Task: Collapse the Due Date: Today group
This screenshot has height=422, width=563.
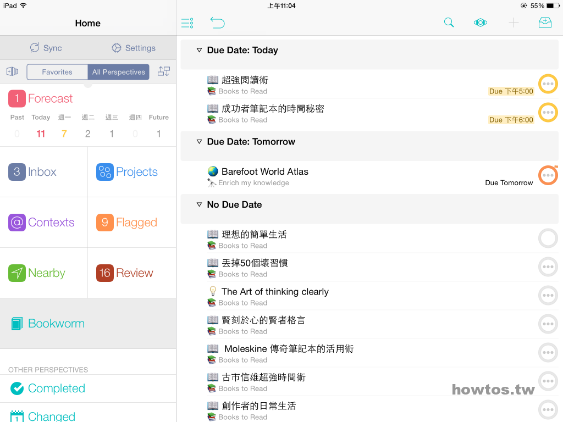Action: tap(200, 51)
